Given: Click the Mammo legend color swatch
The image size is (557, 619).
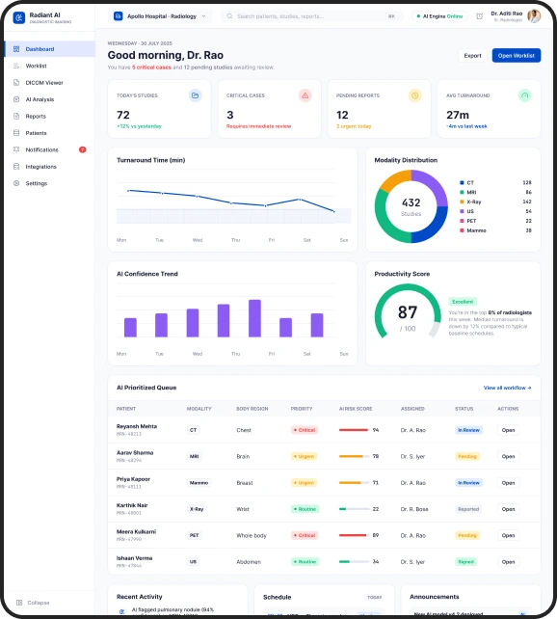Looking at the screenshot, I should click(462, 230).
